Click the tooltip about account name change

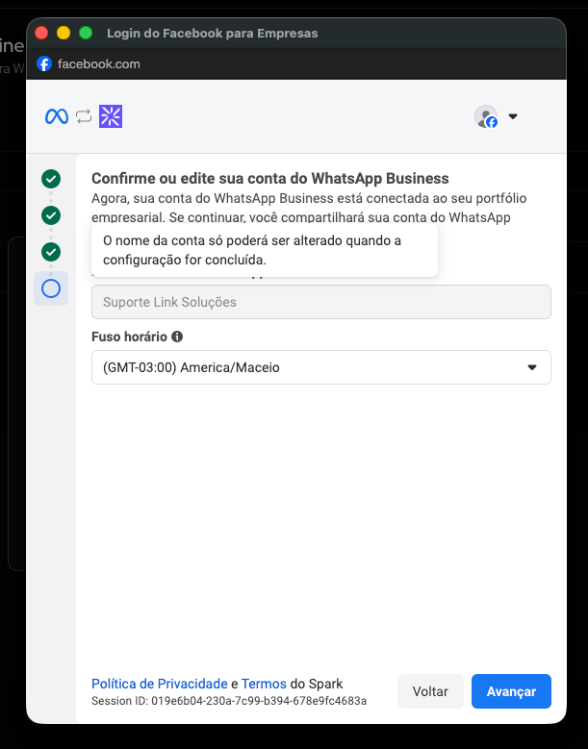point(265,250)
